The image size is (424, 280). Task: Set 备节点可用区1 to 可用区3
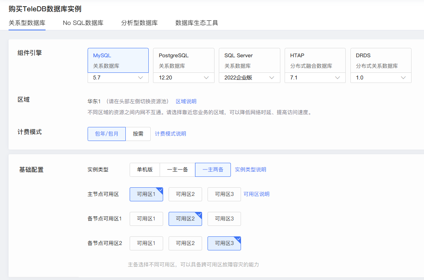pos(224,218)
